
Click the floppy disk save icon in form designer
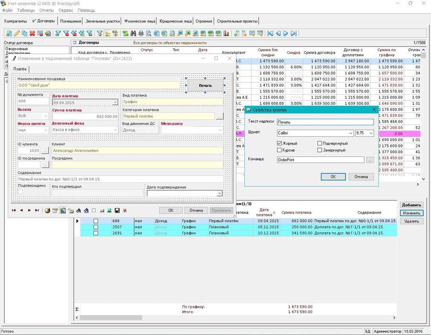pos(117,210)
